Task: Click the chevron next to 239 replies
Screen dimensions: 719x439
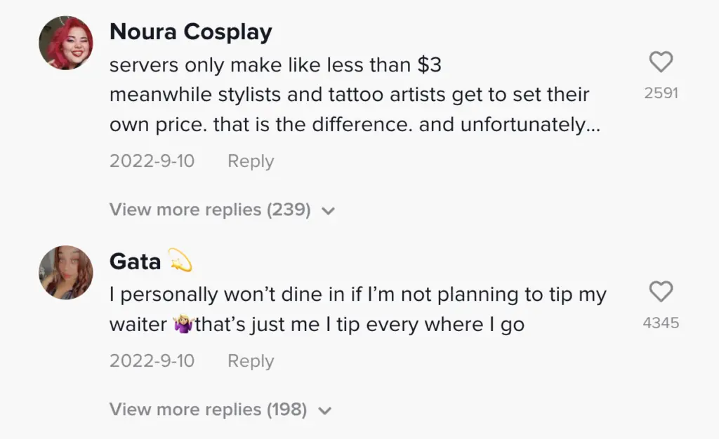Action: pos(328,210)
